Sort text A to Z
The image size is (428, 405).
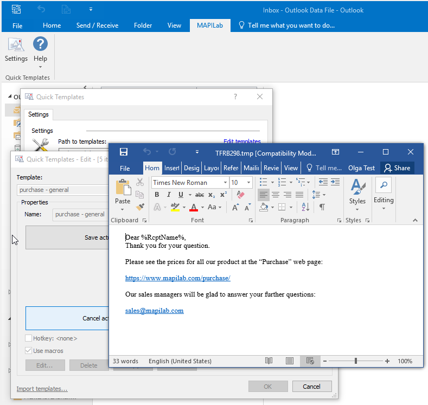click(305, 207)
